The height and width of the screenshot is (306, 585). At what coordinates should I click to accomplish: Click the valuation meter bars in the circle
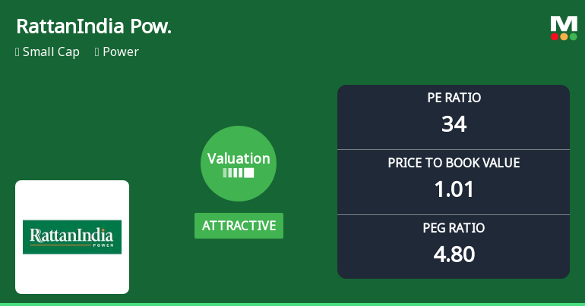[239, 173]
